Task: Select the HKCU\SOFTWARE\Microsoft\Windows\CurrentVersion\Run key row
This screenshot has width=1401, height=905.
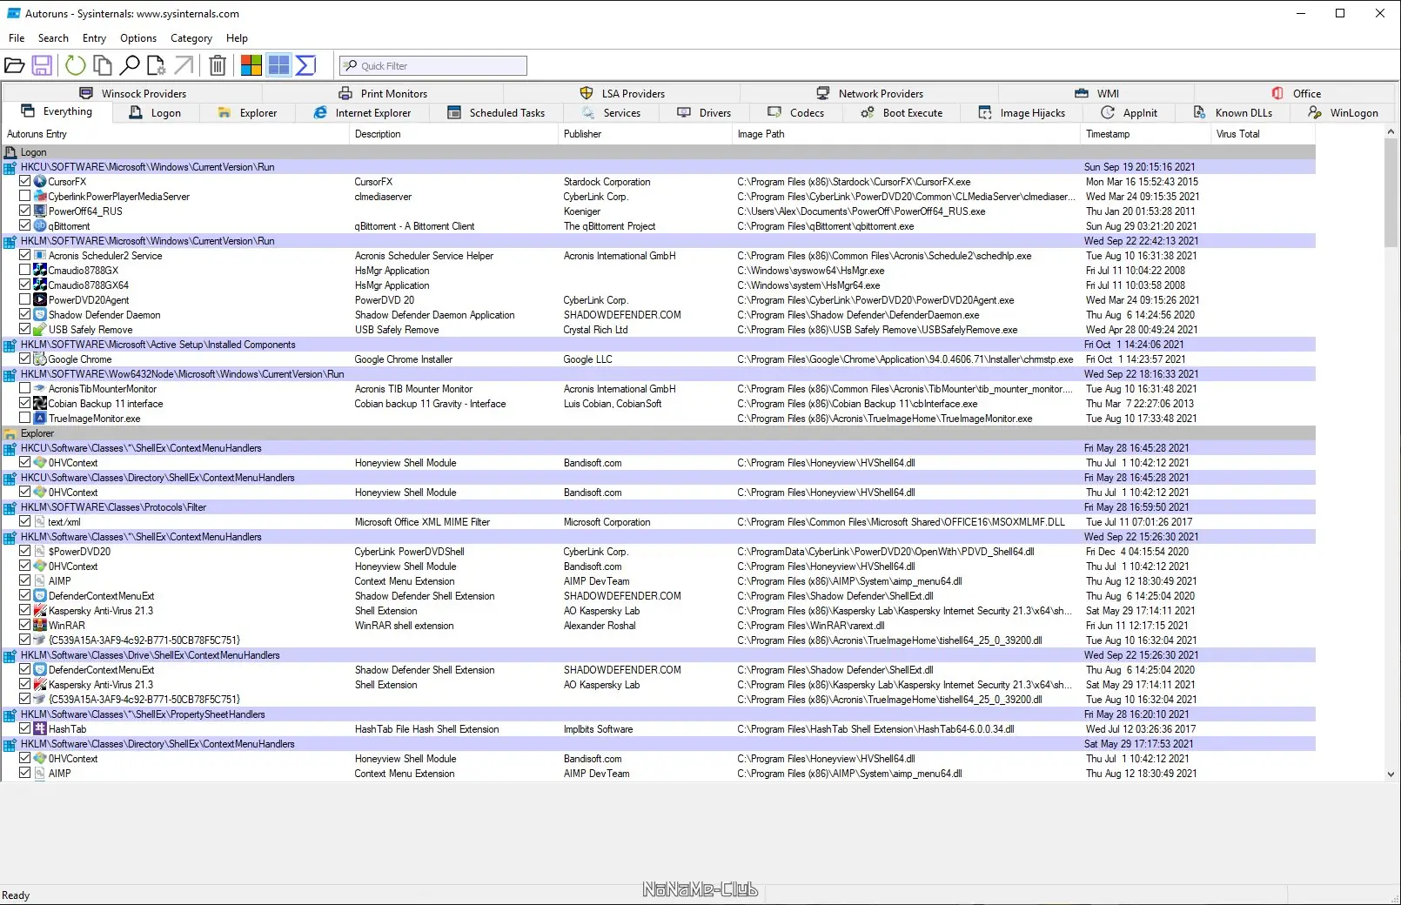Action: pos(659,167)
